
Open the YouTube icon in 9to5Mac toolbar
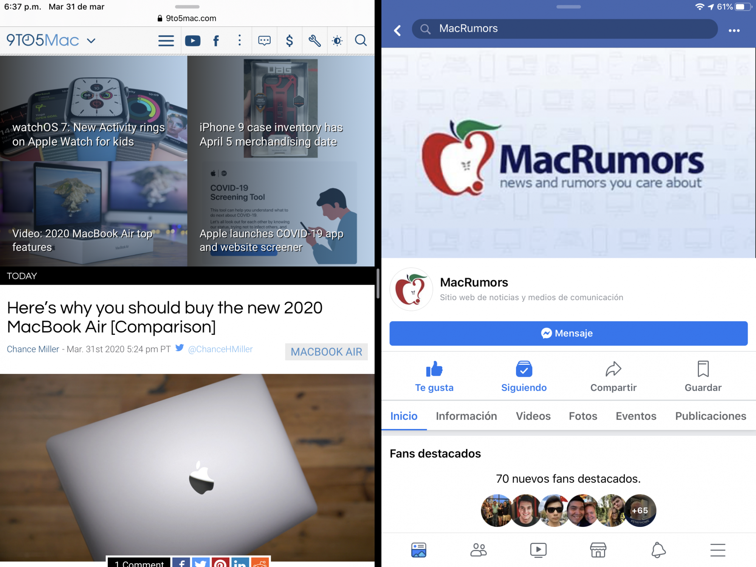(192, 40)
